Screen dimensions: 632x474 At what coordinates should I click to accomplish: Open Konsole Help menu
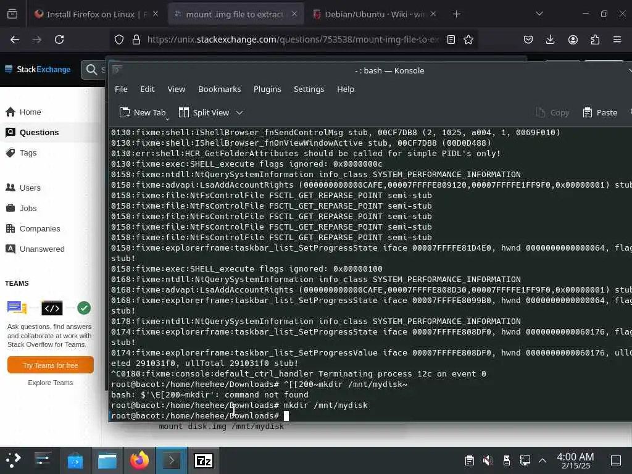(346, 89)
